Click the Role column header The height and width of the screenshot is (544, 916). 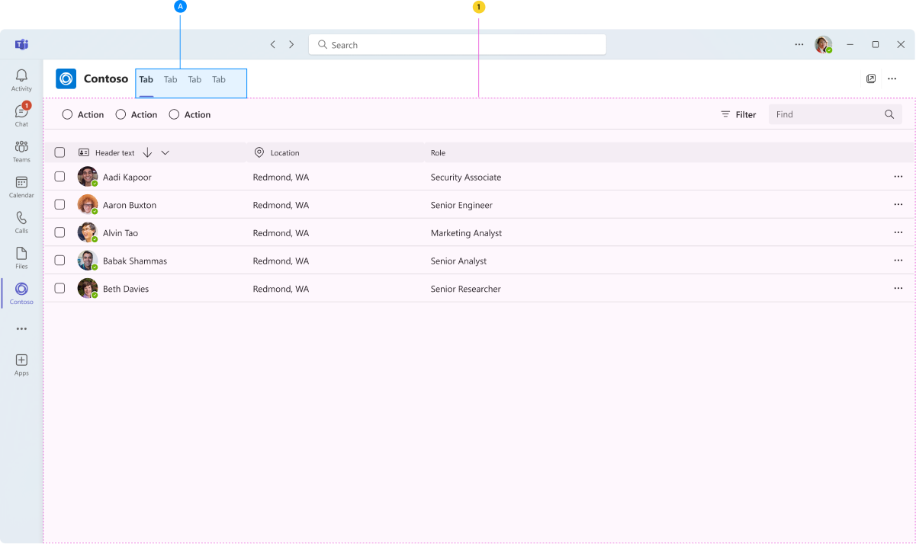pos(438,152)
